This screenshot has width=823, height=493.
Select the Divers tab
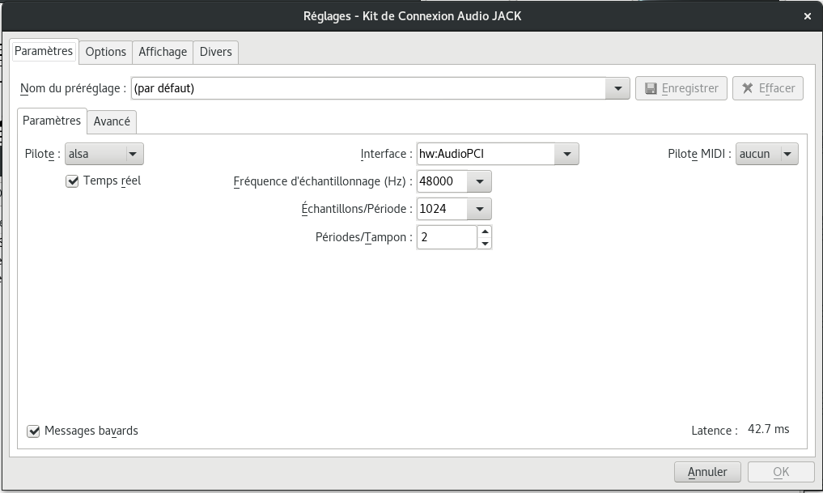coord(216,52)
